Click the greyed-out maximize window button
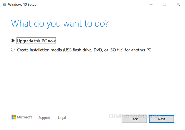The width and height of the screenshot is (185, 130). pos(164,4)
